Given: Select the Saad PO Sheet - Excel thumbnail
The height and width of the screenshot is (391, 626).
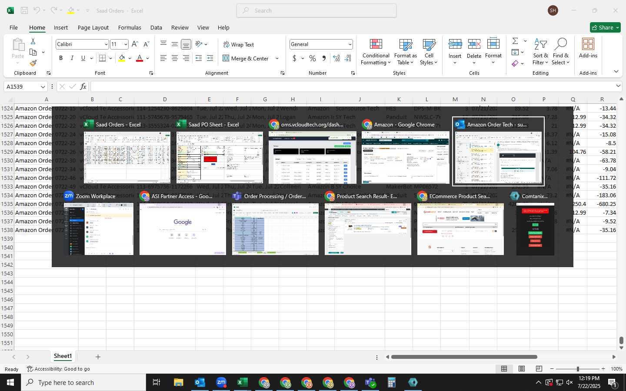Looking at the screenshot, I should [x=220, y=152].
